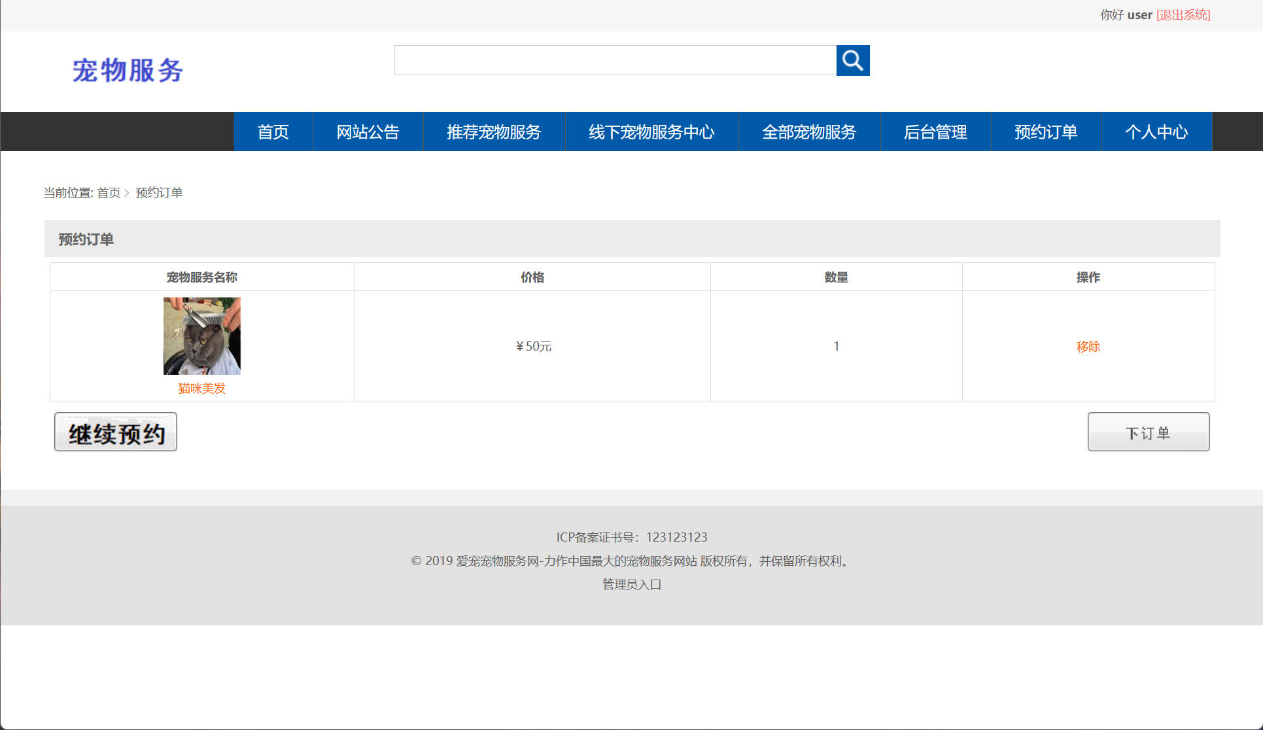The height and width of the screenshot is (730, 1263).
Task: Open the 网站公告 navigation tab
Action: click(x=368, y=131)
